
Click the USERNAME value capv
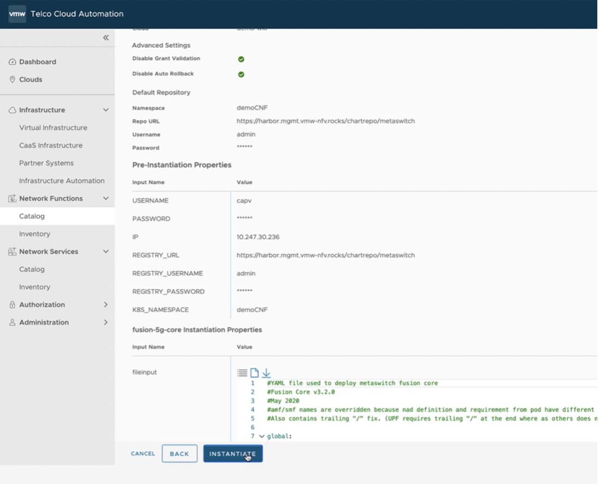point(244,201)
